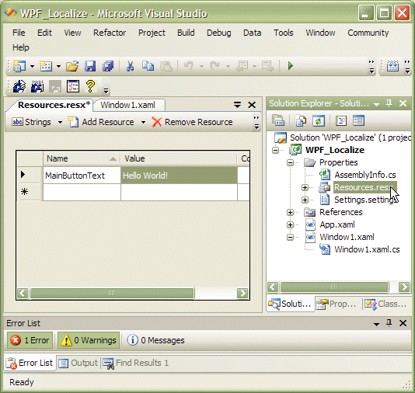The width and height of the screenshot is (415, 393).
Task: Open the Strings resource type dropdown
Action: click(60, 122)
